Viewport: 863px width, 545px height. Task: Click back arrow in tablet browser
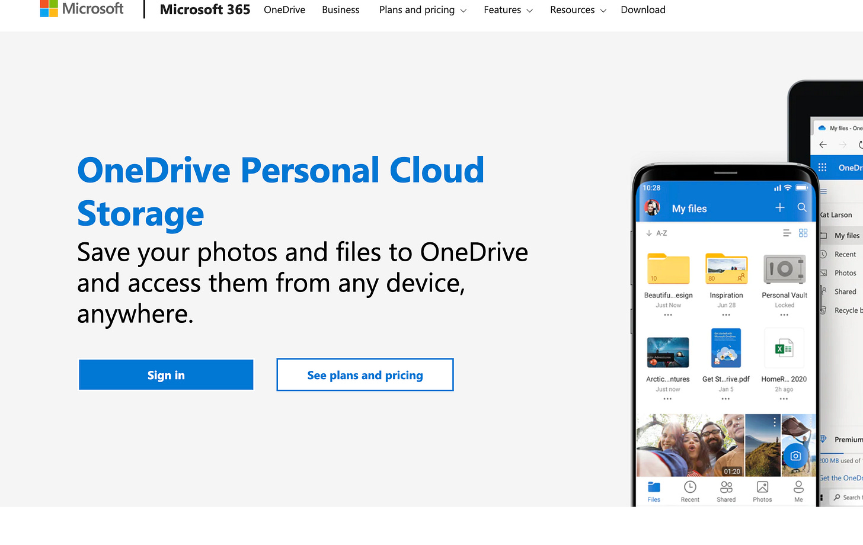(x=823, y=145)
